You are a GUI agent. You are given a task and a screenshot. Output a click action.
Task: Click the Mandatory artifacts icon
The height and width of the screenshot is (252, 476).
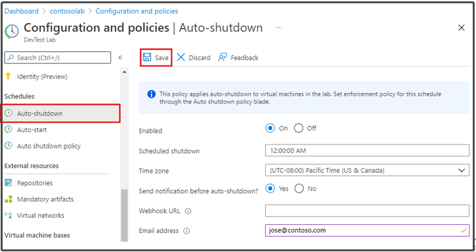click(9, 199)
